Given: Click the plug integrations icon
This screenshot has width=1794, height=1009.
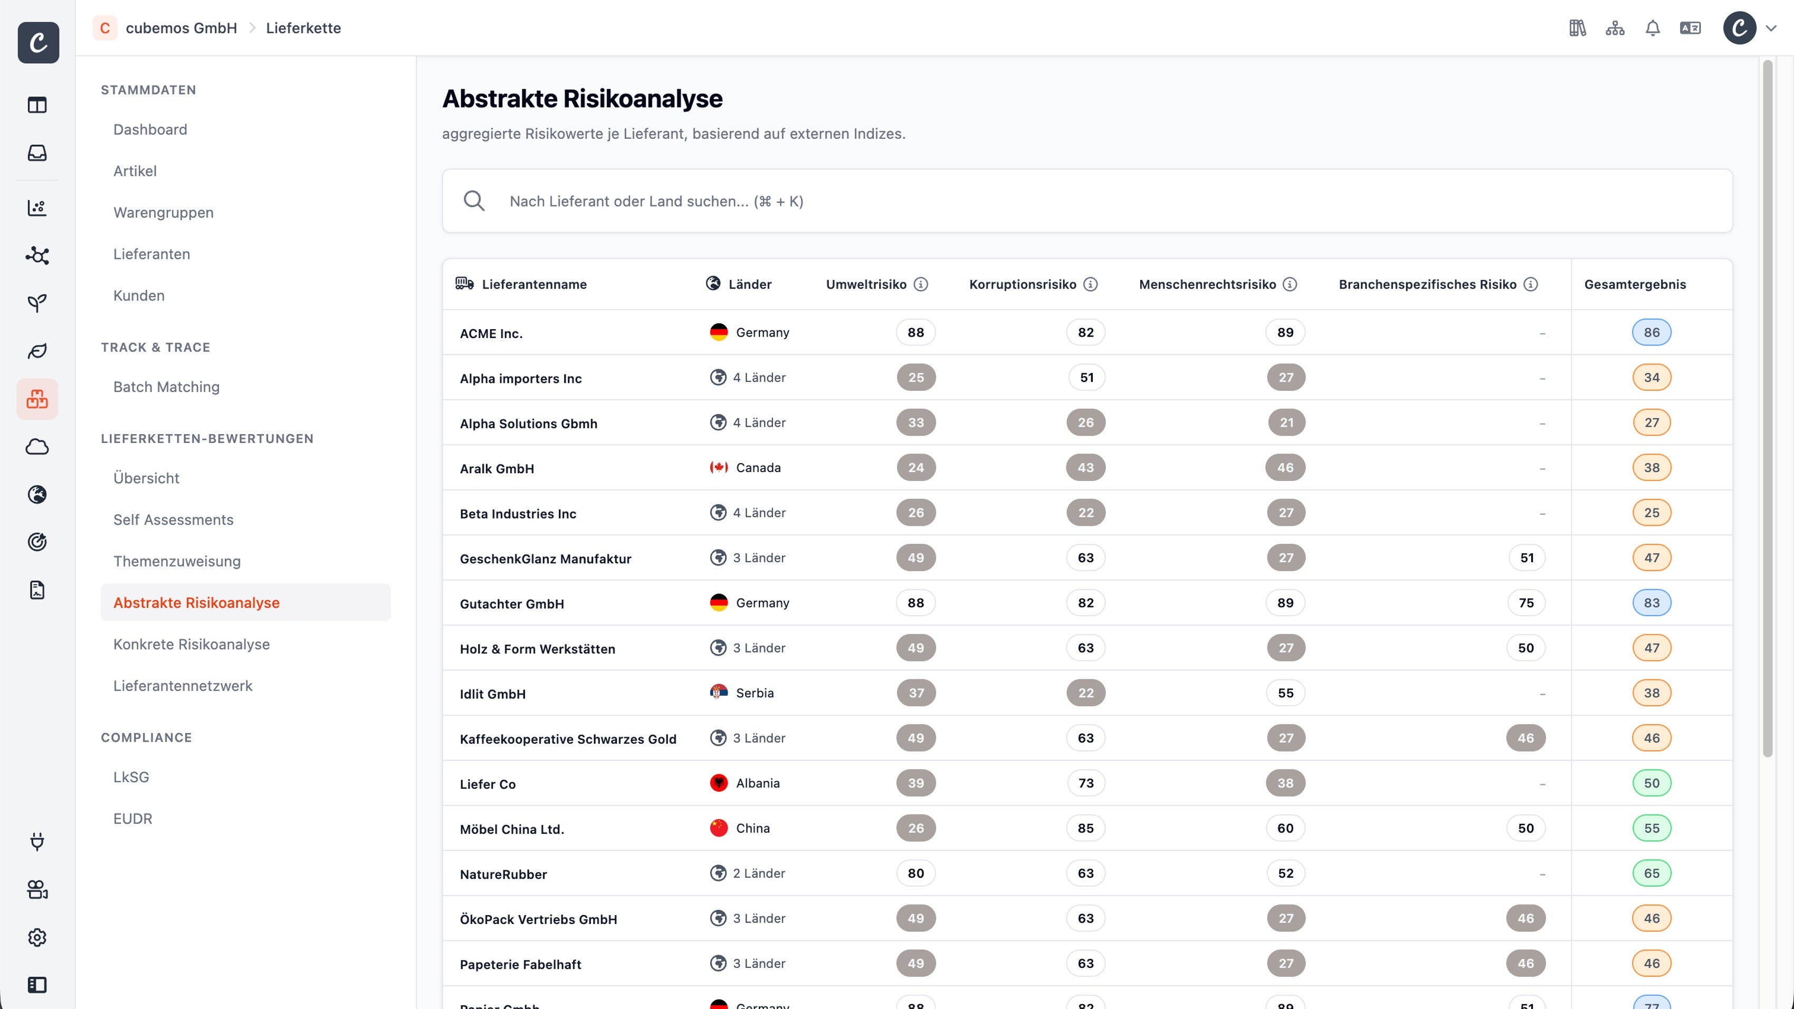Looking at the screenshot, I should 37,842.
